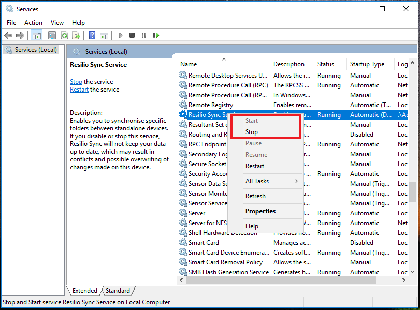Sort by the Startup Type column header
Screen dimensions: 420x310
point(370,64)
